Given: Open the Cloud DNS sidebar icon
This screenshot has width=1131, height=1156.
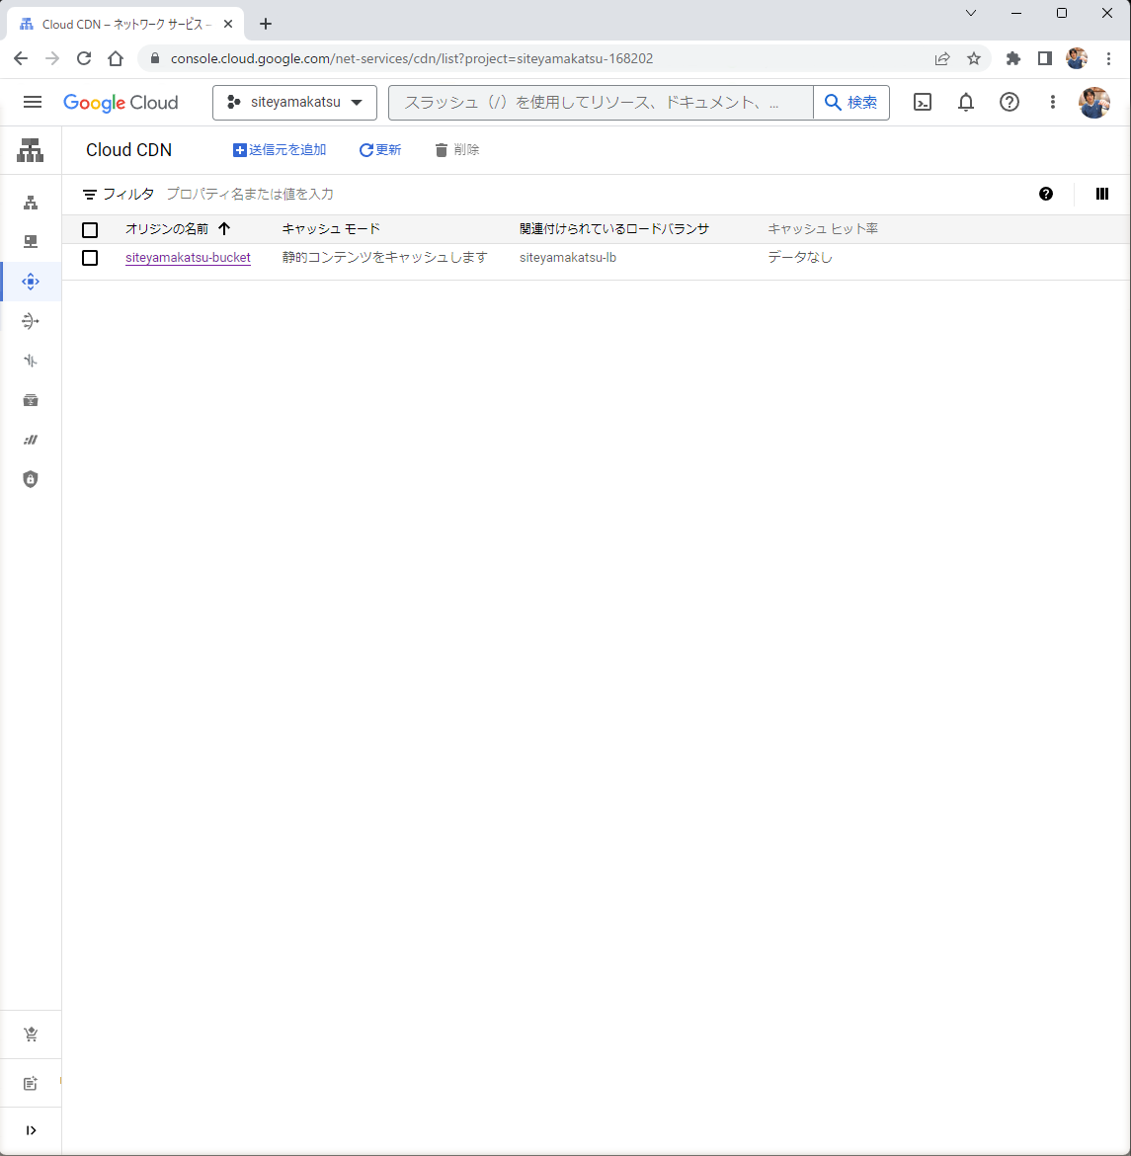Looking at the screenshot, I should click(31, 242).
